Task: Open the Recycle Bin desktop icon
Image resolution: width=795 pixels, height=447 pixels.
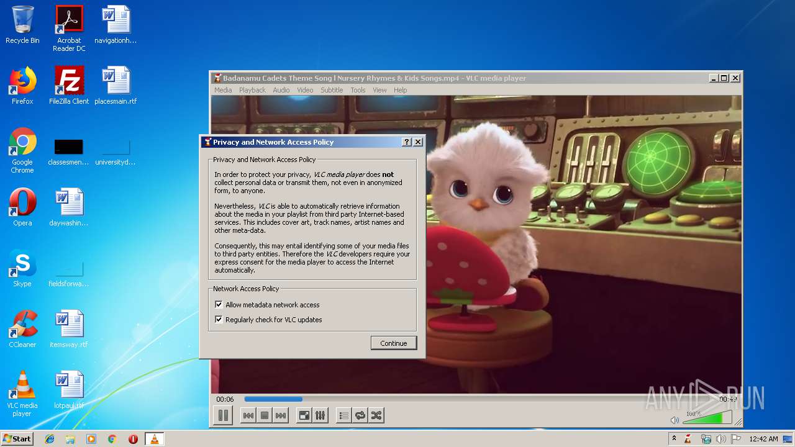Action: pyautogui.click(x=22, y=25)
